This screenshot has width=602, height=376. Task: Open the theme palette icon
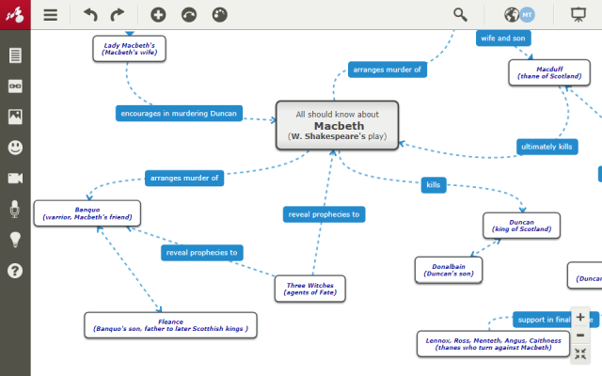pyautogui.click(x=219, y=15)
